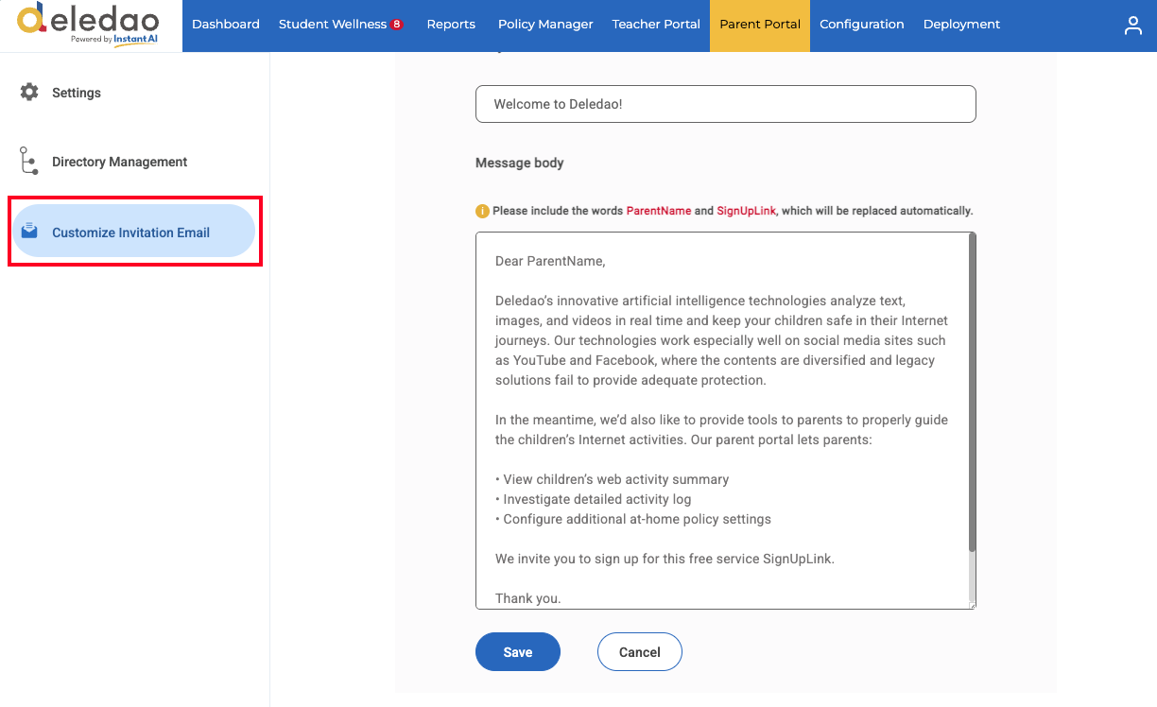Click 'Investigate detailed activity log' bullet
Image resolution: width=1157 pixels, height=707 pixels.
pyautogui.click(x=594, y=499)
